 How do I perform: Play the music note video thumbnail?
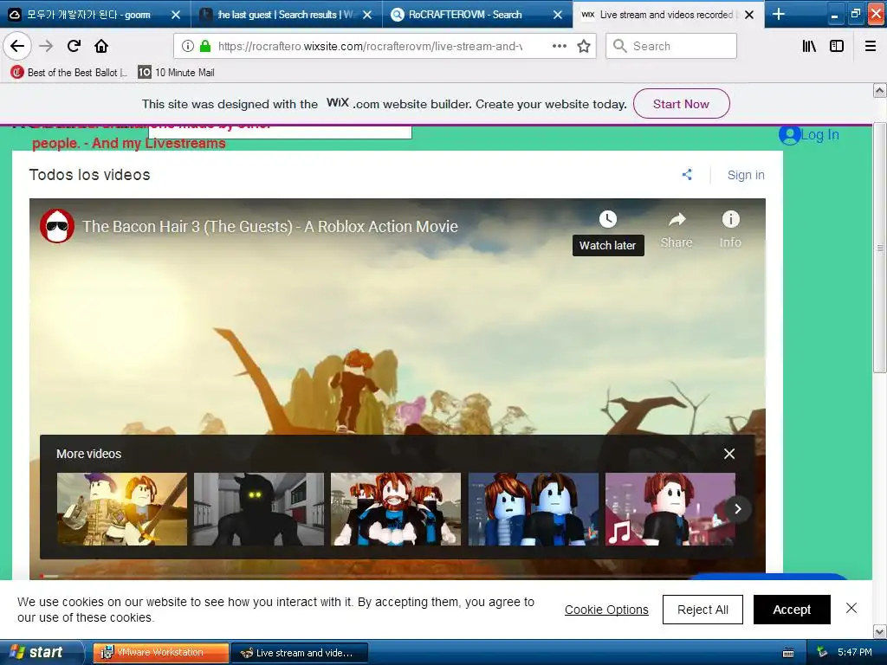click(x=670, y=509)
